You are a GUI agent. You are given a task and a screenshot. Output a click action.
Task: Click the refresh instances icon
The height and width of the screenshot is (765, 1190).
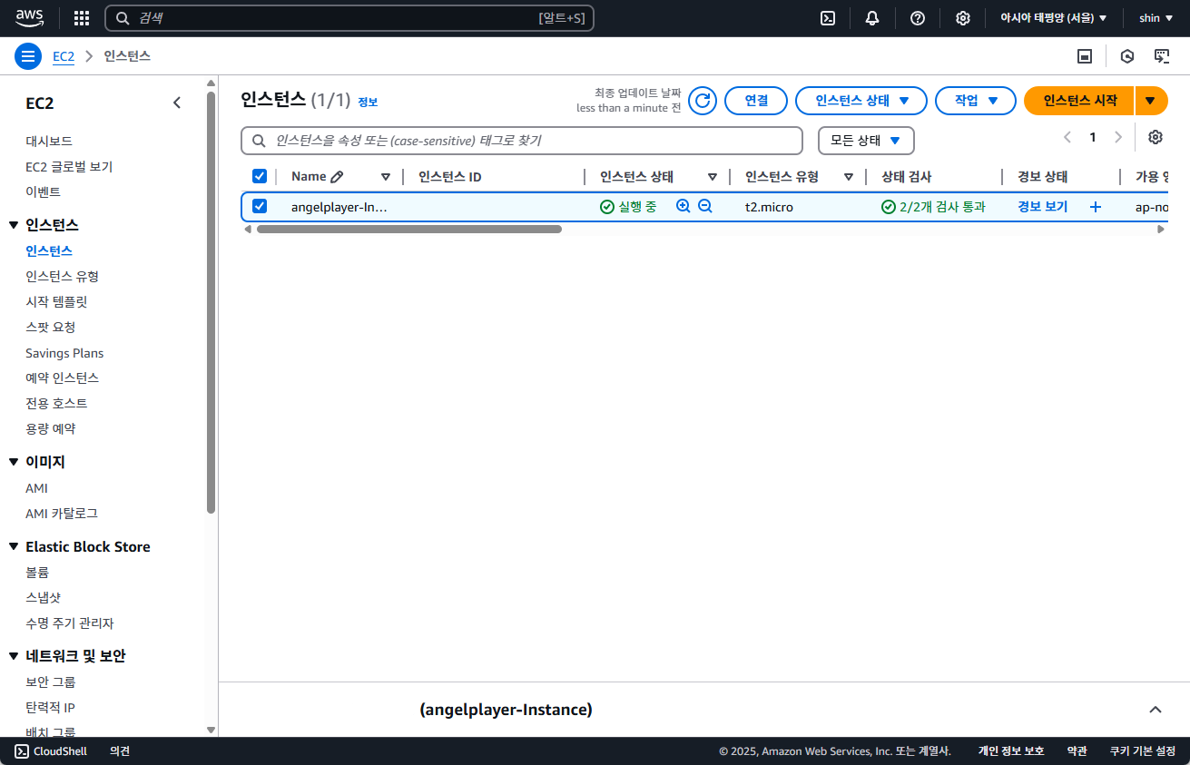[703, 101]
